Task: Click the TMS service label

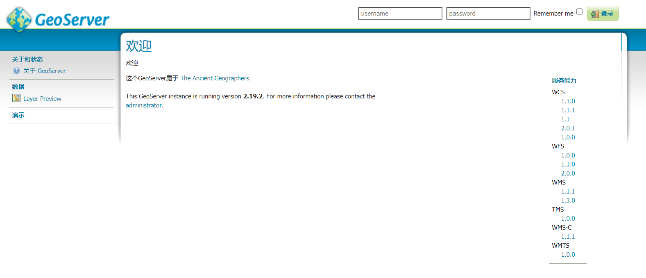Action: click(558, 210)
